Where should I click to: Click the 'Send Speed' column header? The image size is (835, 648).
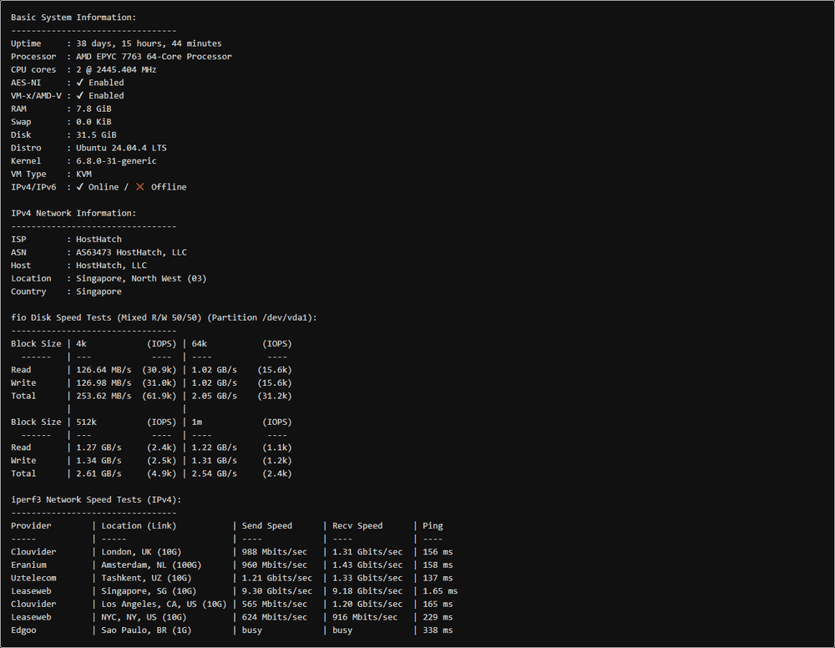267,525
